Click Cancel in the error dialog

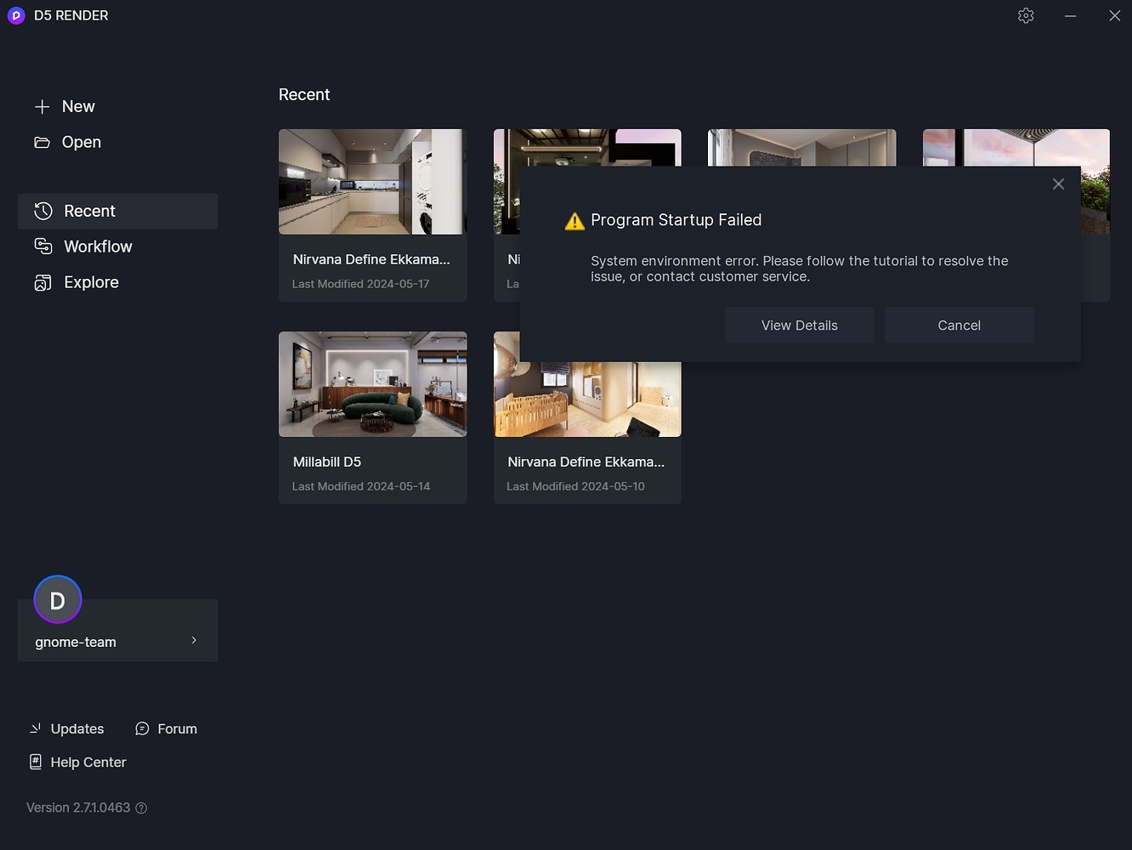[x=959, y=326]
